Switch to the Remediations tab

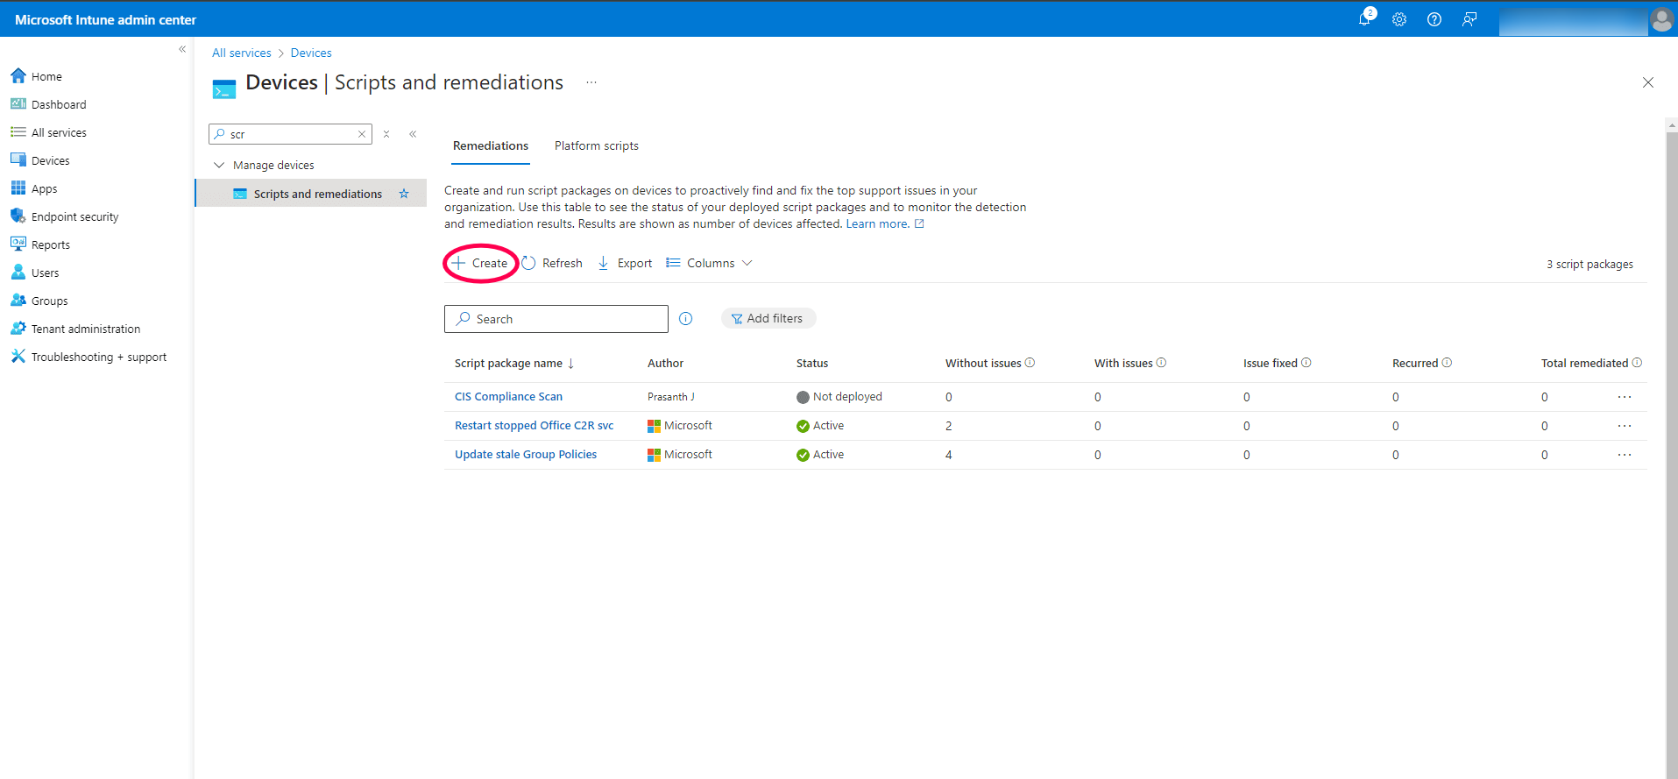[x=491, y=145]
